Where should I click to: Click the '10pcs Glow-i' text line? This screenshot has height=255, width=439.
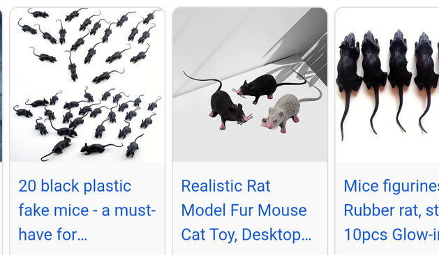(x=391, y=234)
